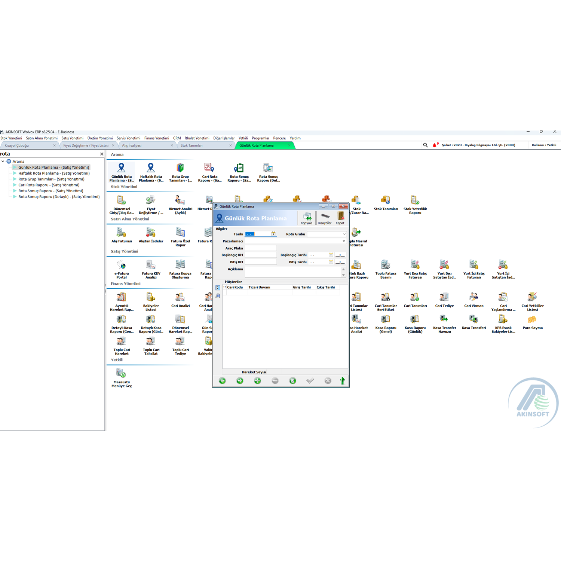Open the Tarihi calendar picker
This screenshot has width=561, height=561.
click(x=273, y=234)
